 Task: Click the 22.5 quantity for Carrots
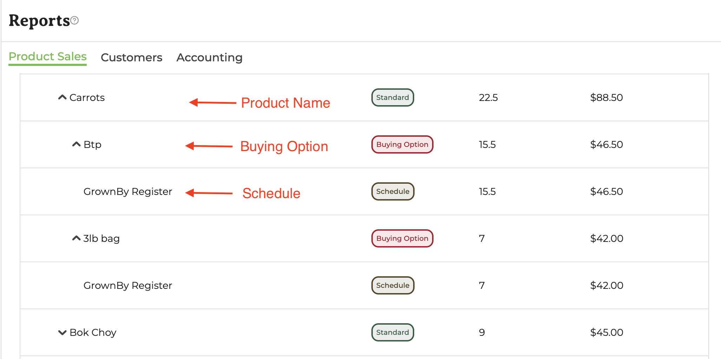[488, 97]
